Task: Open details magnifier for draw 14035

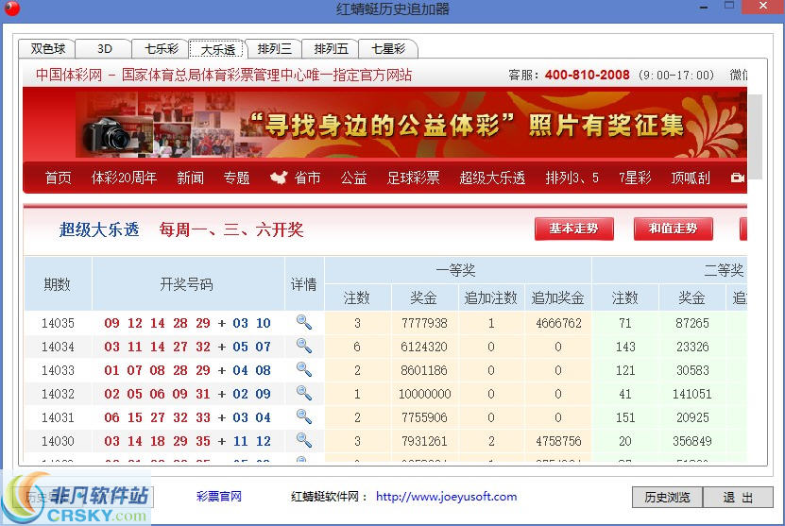Action: (304, 322)
